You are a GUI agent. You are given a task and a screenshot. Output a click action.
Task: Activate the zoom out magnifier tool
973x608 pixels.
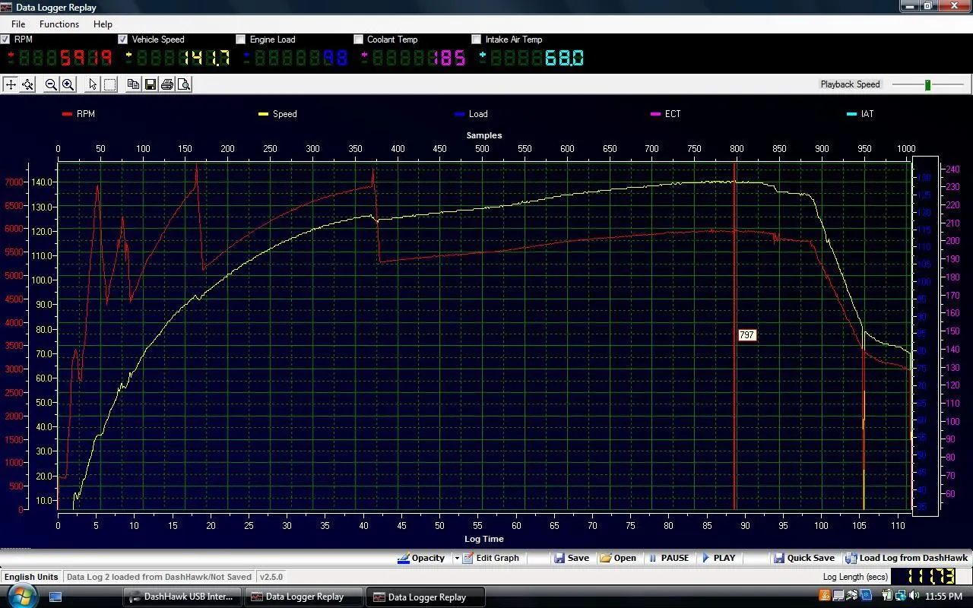pyautogui.click(x=50, y=84)
